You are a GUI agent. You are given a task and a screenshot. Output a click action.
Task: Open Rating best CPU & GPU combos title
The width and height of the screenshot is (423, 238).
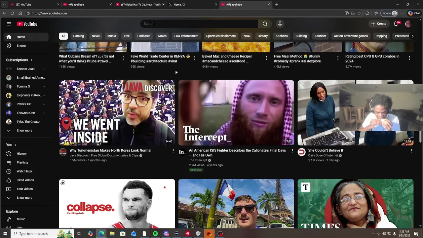coord(372,59)
